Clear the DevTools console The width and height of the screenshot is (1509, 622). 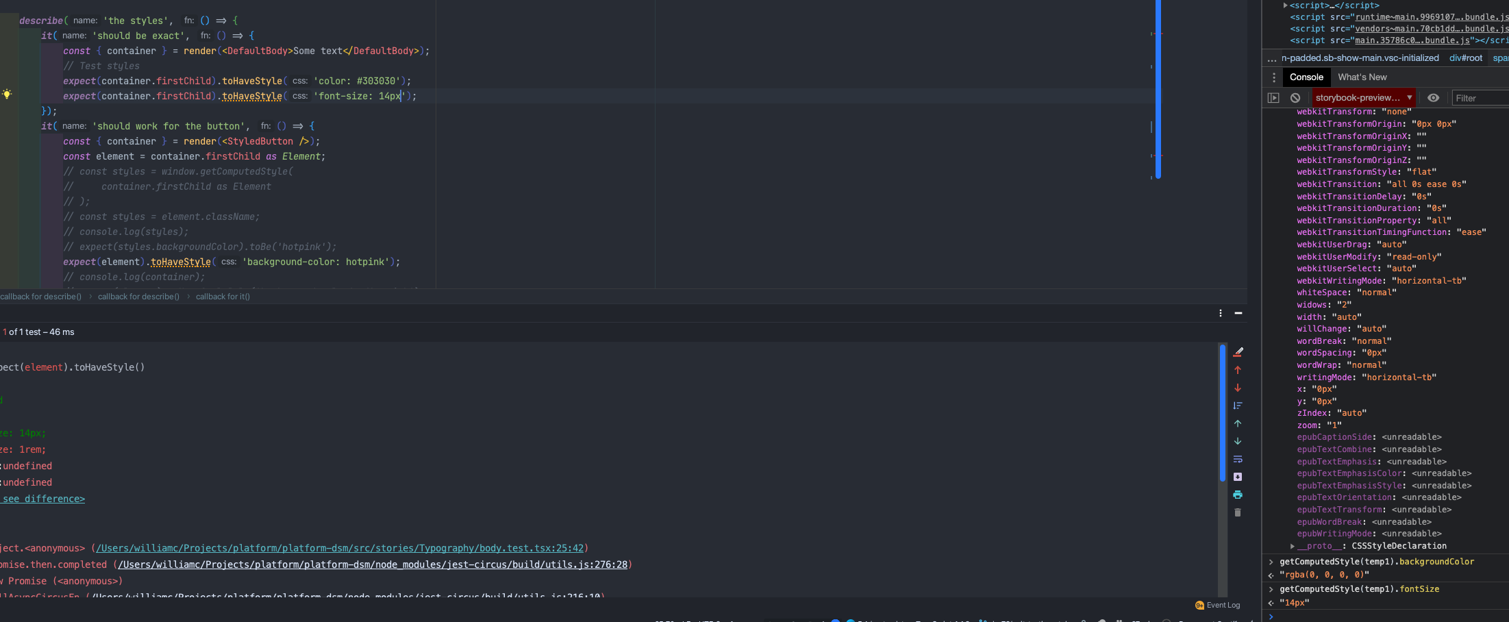tap(1295, 97)
